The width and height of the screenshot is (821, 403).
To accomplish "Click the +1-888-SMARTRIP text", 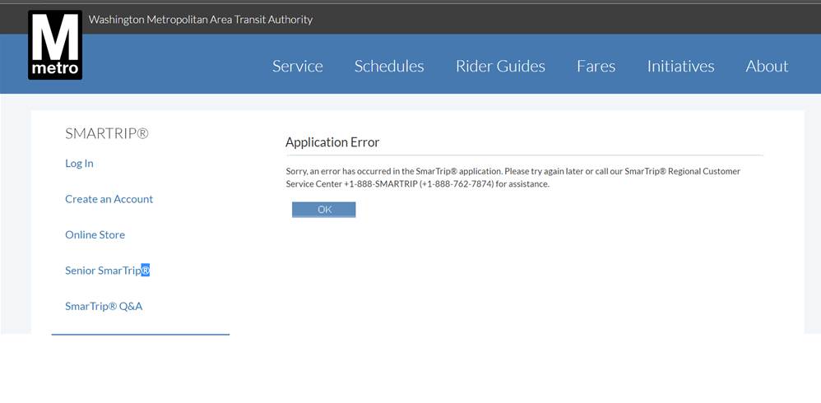I will click(x=379, y=184).
